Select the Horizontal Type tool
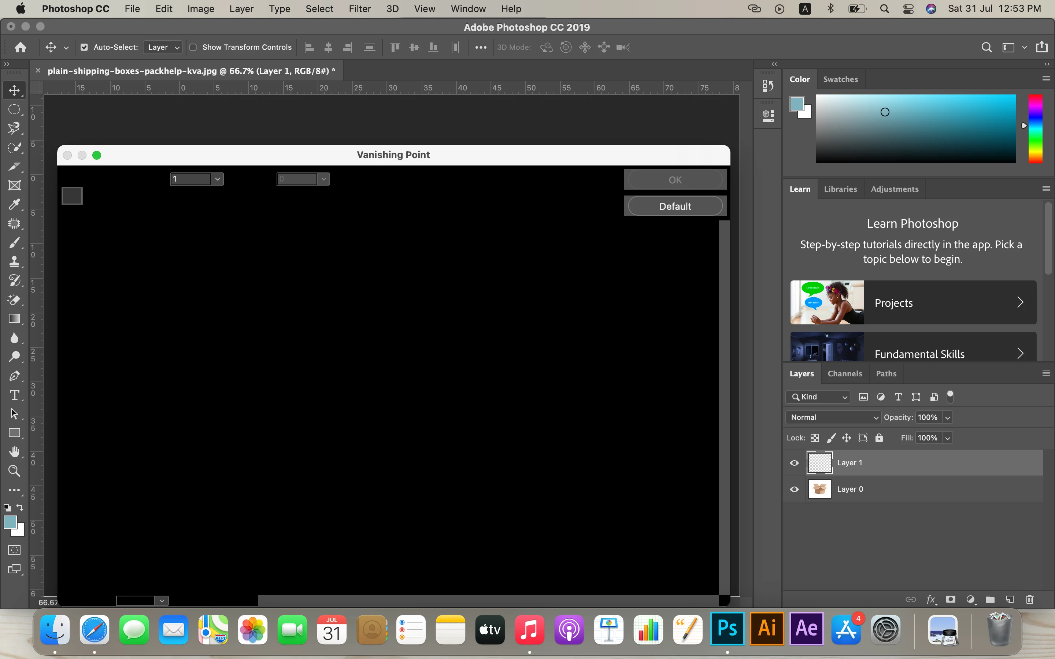This screenshot has height=659, width=1055. [14, 395]
